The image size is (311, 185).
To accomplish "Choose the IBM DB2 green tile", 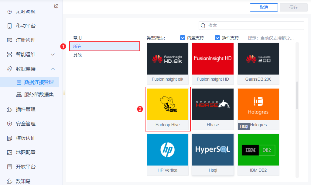I will [258, 154].
